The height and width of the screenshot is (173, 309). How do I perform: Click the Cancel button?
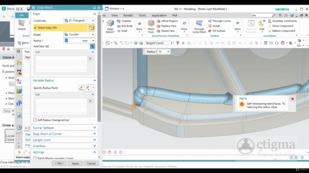coord(91,163)
